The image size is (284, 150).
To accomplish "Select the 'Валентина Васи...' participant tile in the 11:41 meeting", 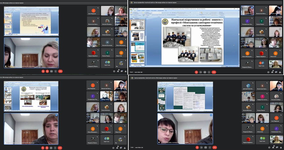I will point(262,11).
